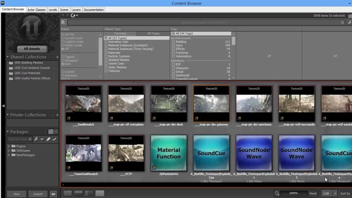Image resolution: width=352 pixels, height=198 pixels.
Task: Collapse the Shared Collections section
Action: [8, 57]
